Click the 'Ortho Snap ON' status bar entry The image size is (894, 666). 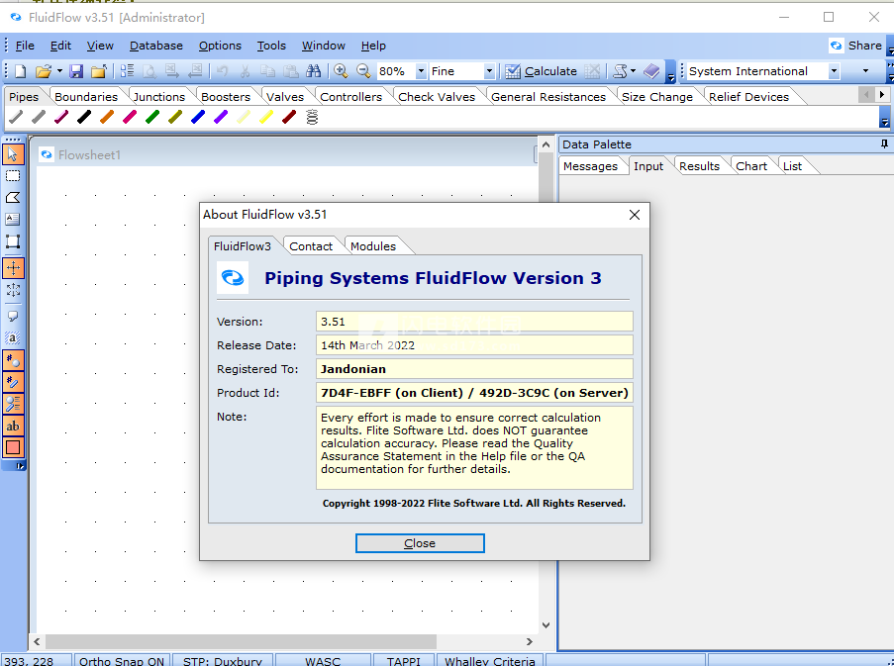122,661
